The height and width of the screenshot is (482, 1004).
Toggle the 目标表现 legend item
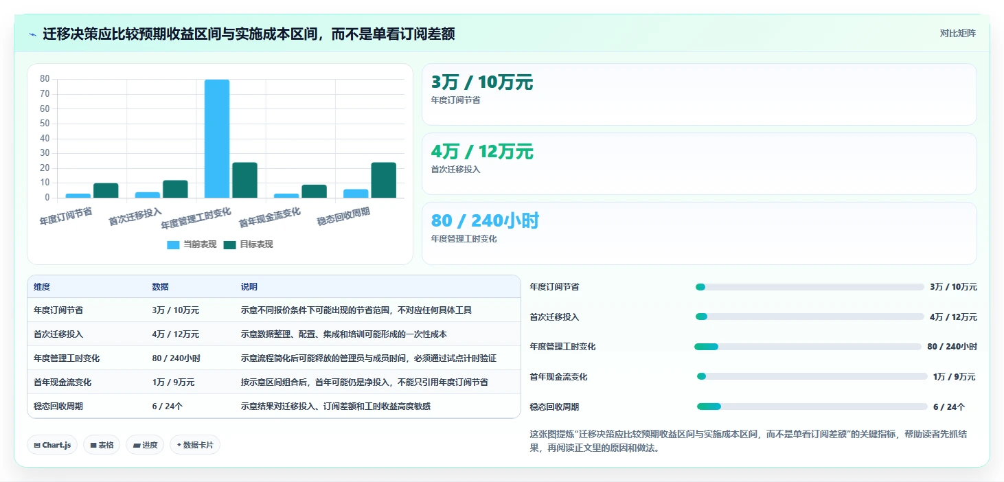[x=248, y=244]
